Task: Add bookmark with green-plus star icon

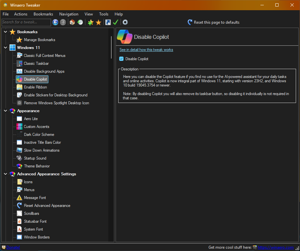Action: [91, 22]
